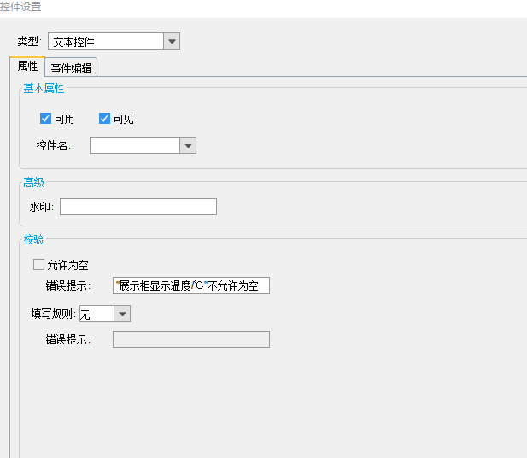Expand the 控件名 dropdown arrow
The height and width of the screenshot is (458, 527).
click(x=188, y=145)
